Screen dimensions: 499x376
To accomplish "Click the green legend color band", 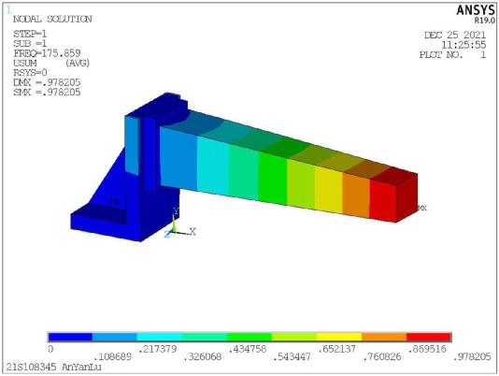I will [249, 337].
